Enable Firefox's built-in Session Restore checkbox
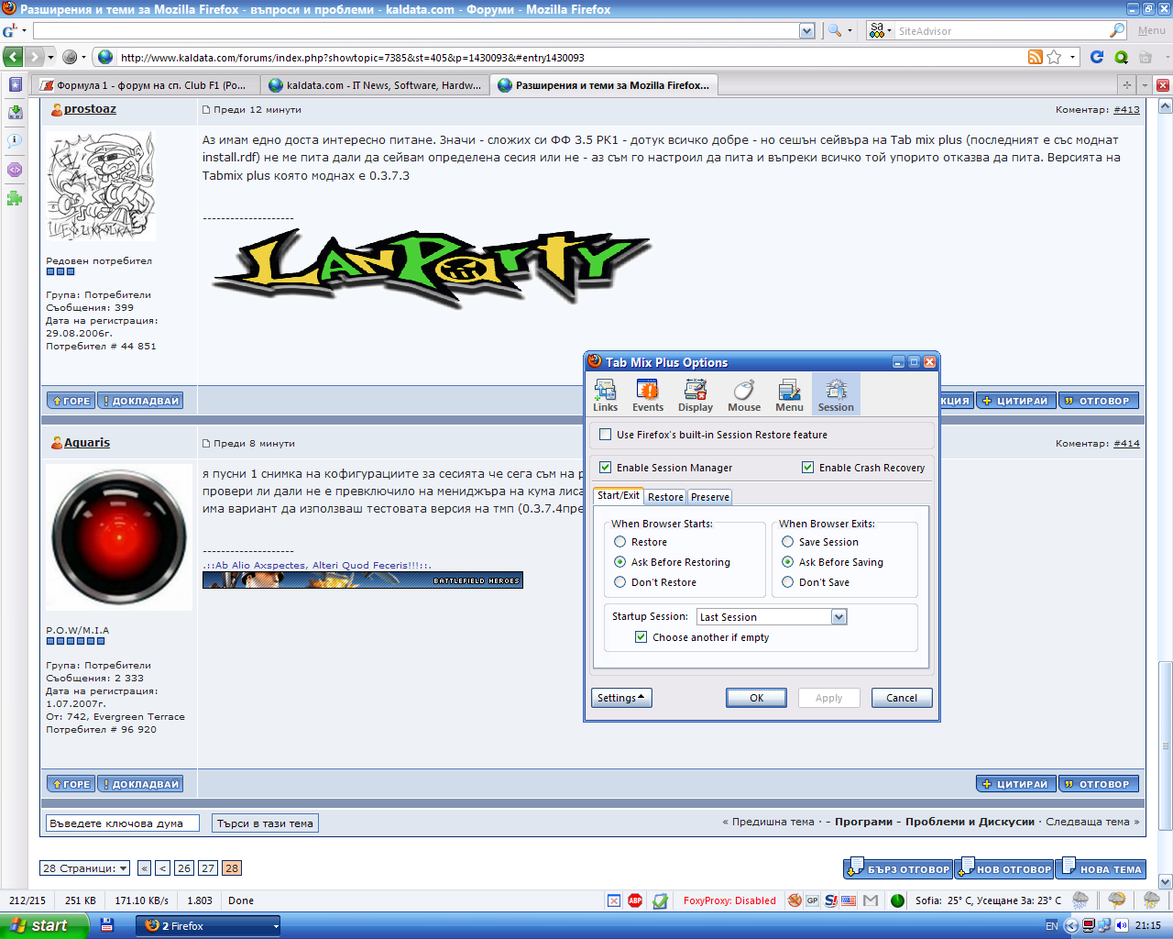The image size is (1173, 939). click(606, 435)
